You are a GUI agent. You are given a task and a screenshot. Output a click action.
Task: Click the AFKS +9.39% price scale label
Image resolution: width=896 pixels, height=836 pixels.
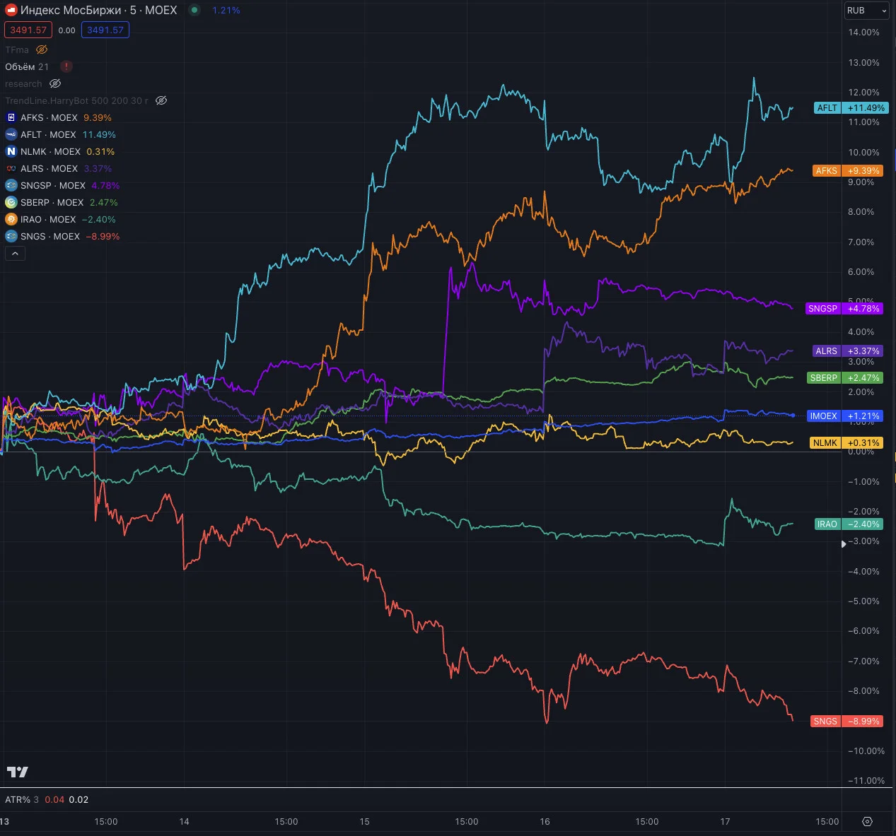tap(848, 170)
